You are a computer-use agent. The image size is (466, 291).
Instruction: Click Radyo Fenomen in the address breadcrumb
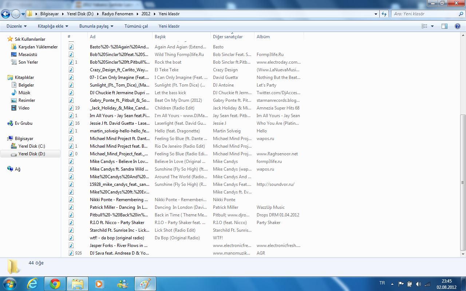[x=117, y=14]
